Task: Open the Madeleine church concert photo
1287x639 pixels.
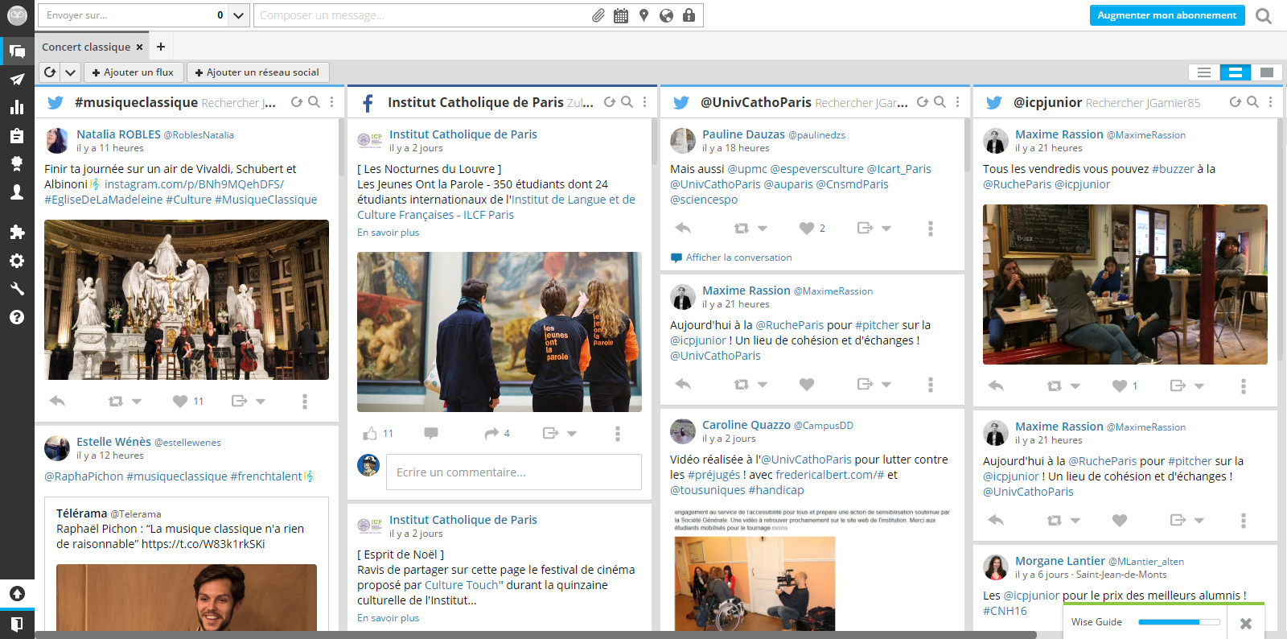Action: click(x=187, y=299)
